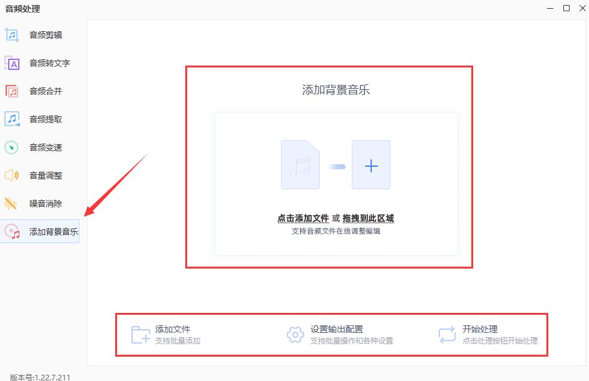Click the music file icon in drop zone
The height and width of the screenshot is (381, 589).
pos(300,165)
